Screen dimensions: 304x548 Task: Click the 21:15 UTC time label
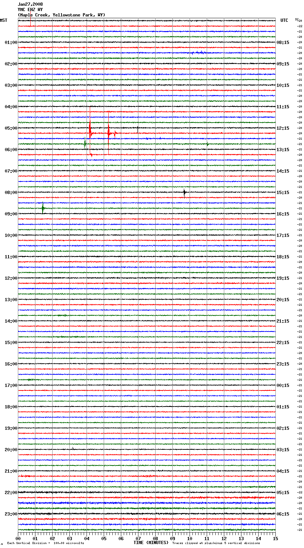click(x=283, y=321)
